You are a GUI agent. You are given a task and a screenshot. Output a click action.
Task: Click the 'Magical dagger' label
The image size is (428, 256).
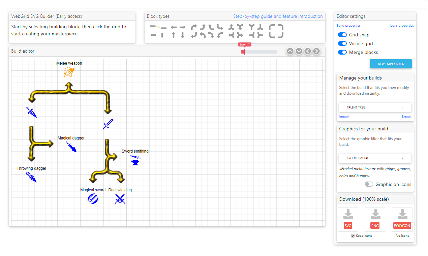pyautogui.click(x=71, y=138)
